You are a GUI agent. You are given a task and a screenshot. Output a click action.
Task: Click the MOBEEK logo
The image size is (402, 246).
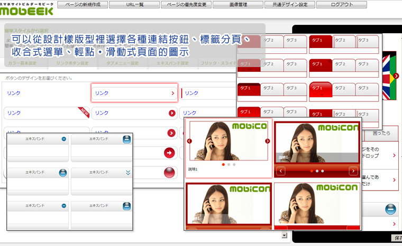pyautogui.click(x=26, y=9)
